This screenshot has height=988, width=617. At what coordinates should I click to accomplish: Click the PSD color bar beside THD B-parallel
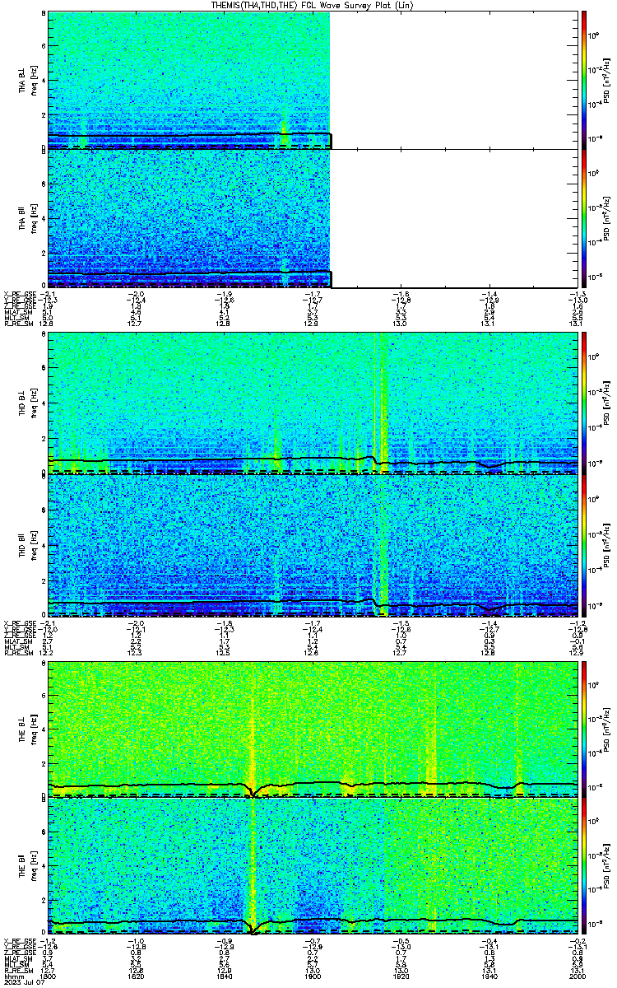tap(584, 544)
